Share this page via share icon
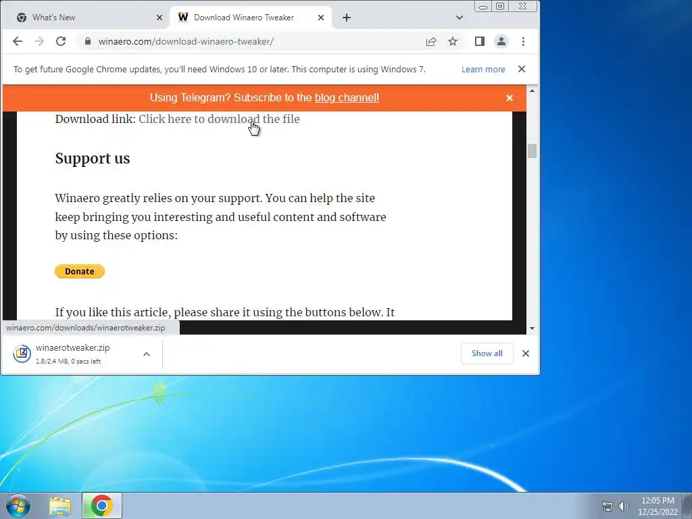The width and height of the screenshot is (692, 519). [x=431, y=41]
